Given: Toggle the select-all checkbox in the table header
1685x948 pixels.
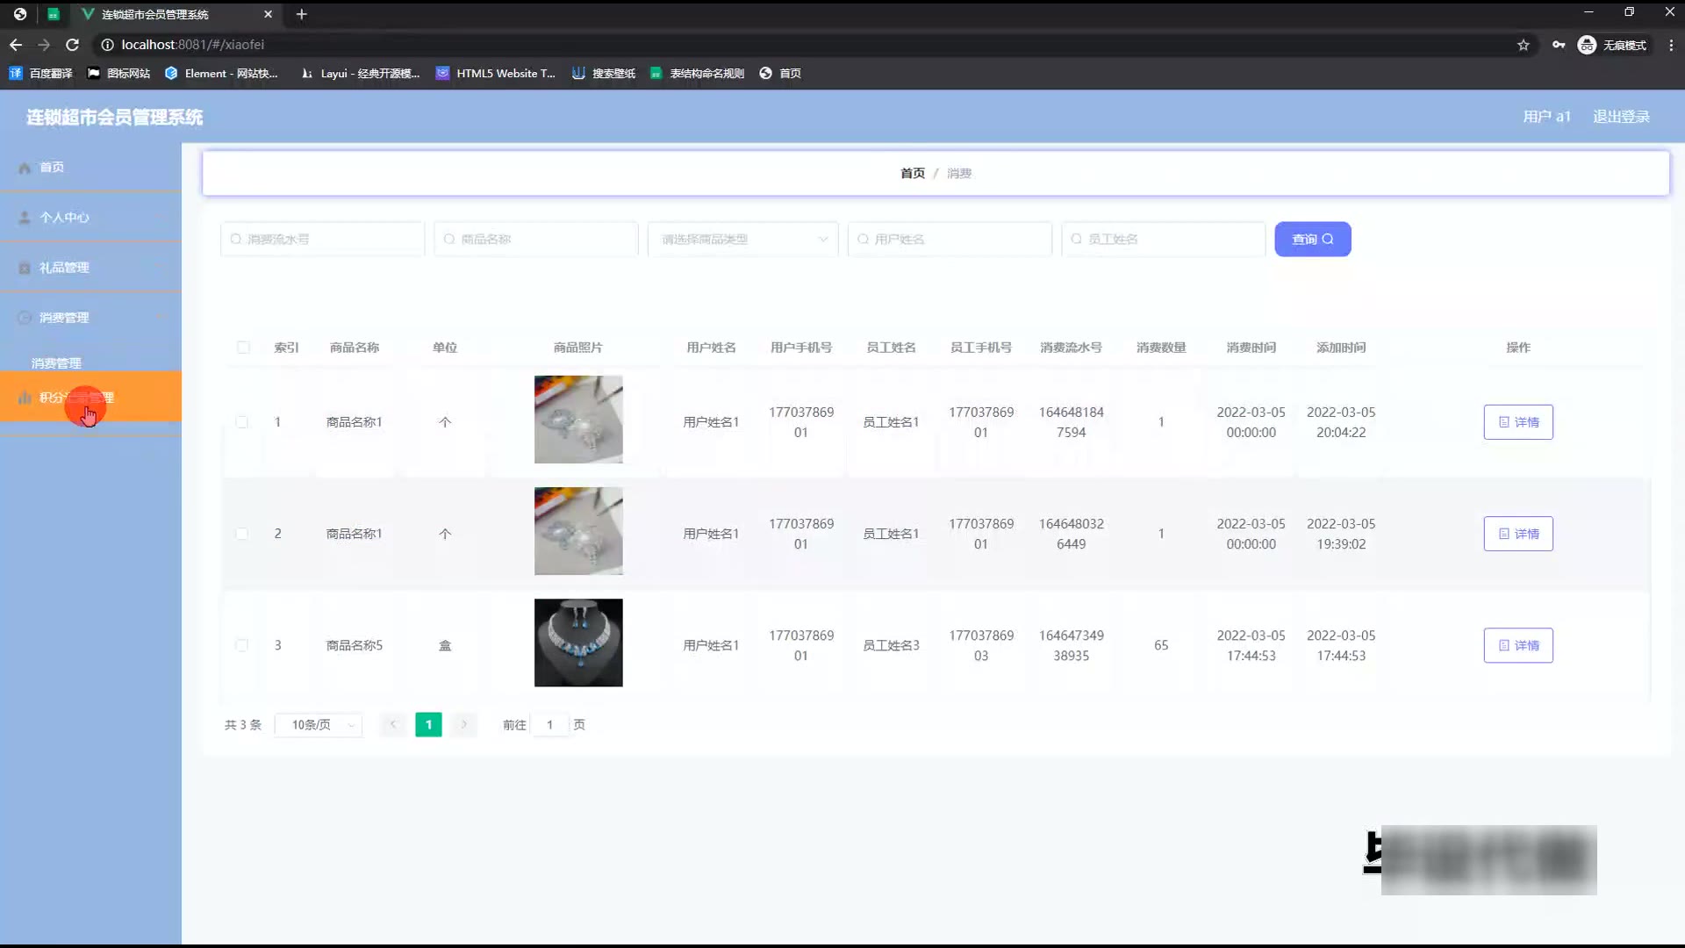Looking at the screenshot, I should pos(243,348).
